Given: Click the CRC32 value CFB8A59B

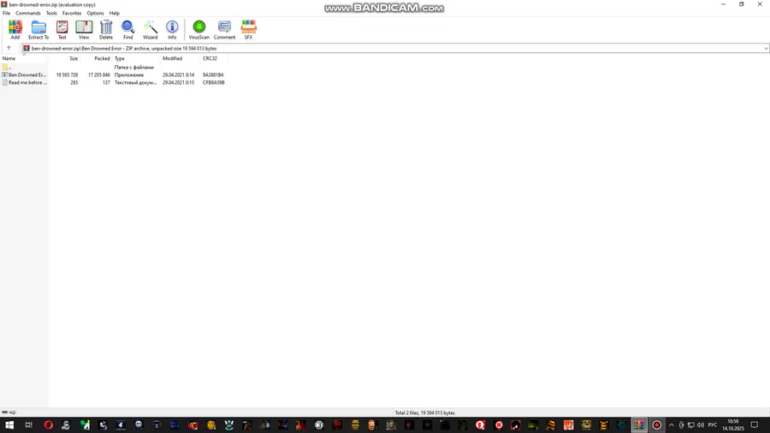Looking at the screenshot, I should [x=214, y=83].
